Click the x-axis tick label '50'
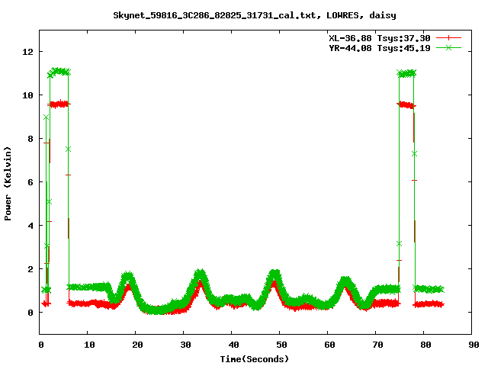Viewport: 488px width, 366px height. pos(281,345)
